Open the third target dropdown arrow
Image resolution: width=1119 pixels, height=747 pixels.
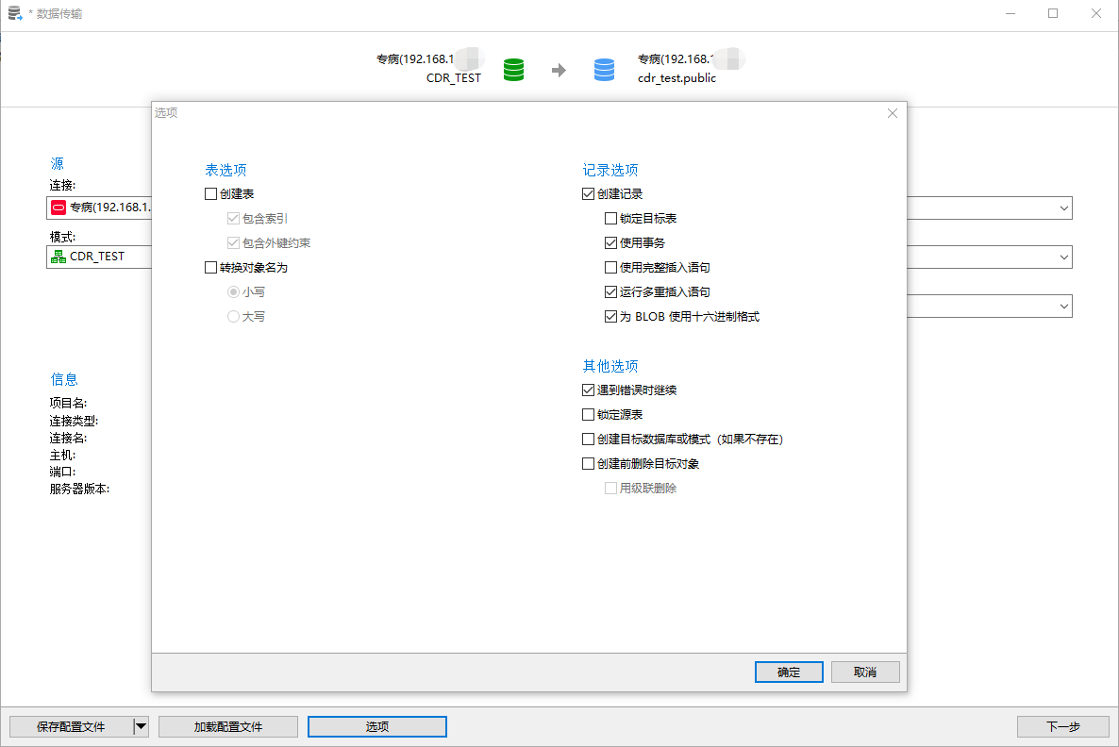pos(1063,307)
